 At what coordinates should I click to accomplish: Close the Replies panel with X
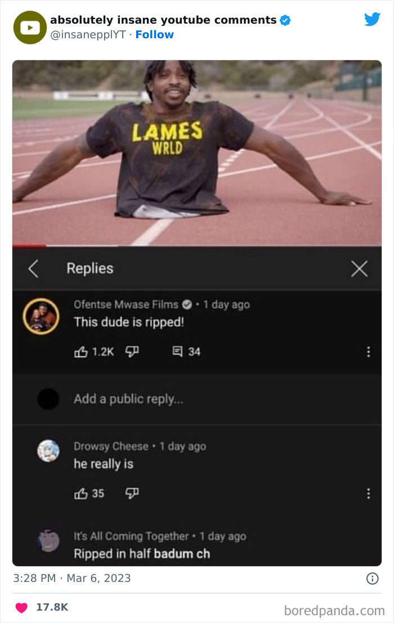[x=359, y=269]
